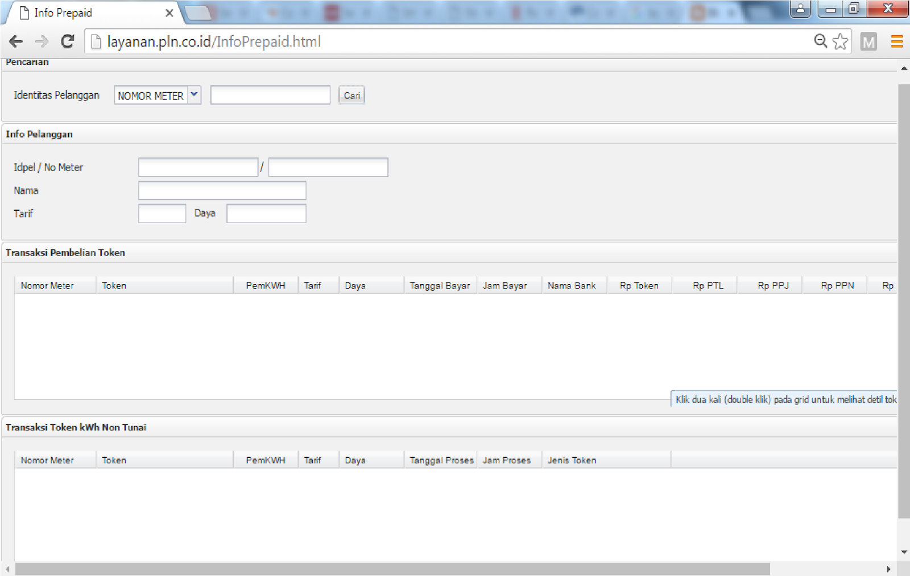This screenshot has height=576, width=910.
Task: Open the Chrome hamburger menu
Action: 897,41
